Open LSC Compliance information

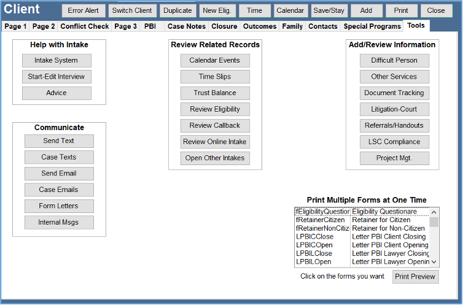tap(394, 142)
